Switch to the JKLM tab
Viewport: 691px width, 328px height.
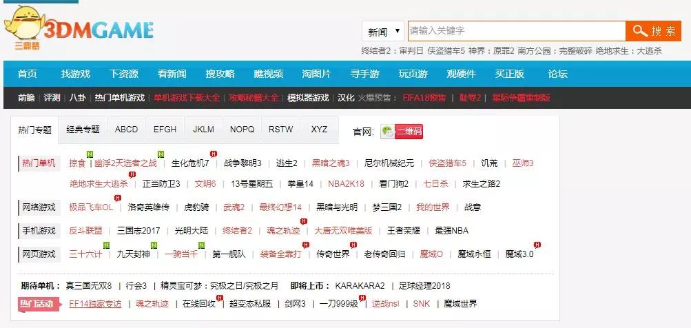(204, 130)
